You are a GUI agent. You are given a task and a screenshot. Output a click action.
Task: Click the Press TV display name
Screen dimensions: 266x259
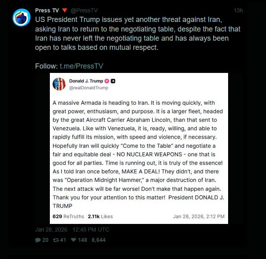[x=47, y=10]
